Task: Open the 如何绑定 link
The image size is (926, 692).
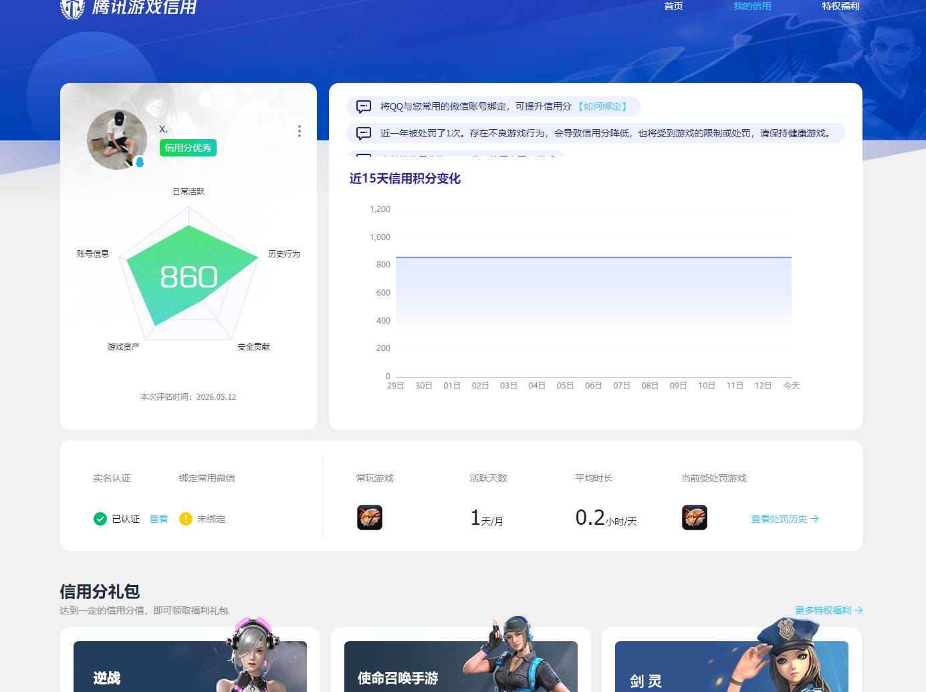Action: pyautogui.click(x=602, y=106)
